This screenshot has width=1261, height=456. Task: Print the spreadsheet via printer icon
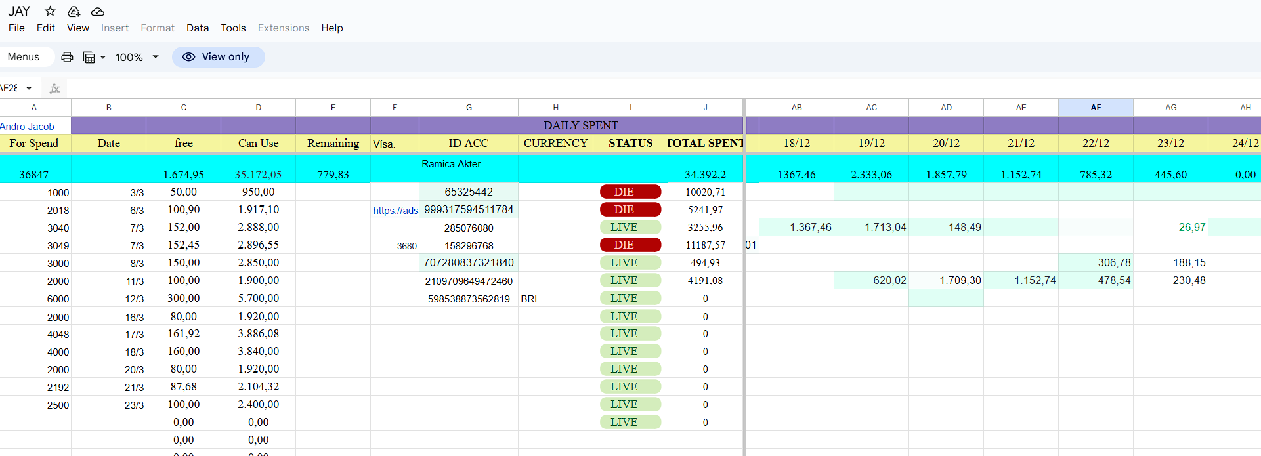(67, 57)
